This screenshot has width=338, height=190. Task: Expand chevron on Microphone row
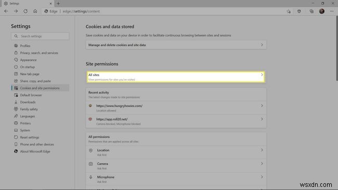[x=262, y=177]
